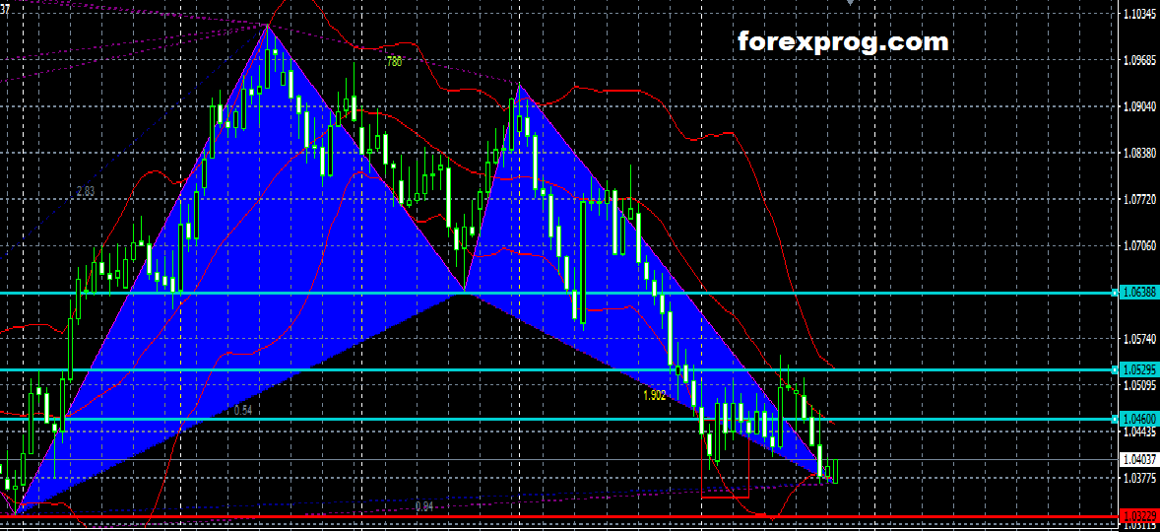Select the cyan 1.04600 price label
Screen dimensions: 1160x532
click(1139, 419)
